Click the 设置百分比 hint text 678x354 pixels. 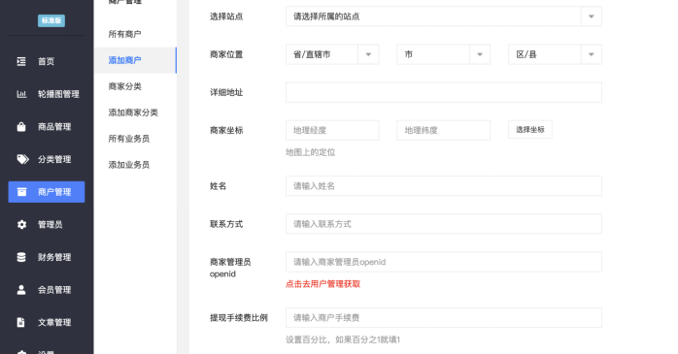(x=343, y=339)
